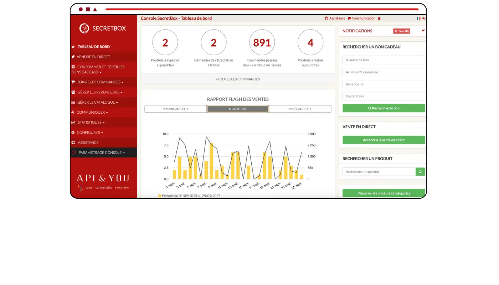Image resolution: width=499 pixels, height=285 pixels.
Task: Click the user profile icon in header
Action: click(379, 19)
